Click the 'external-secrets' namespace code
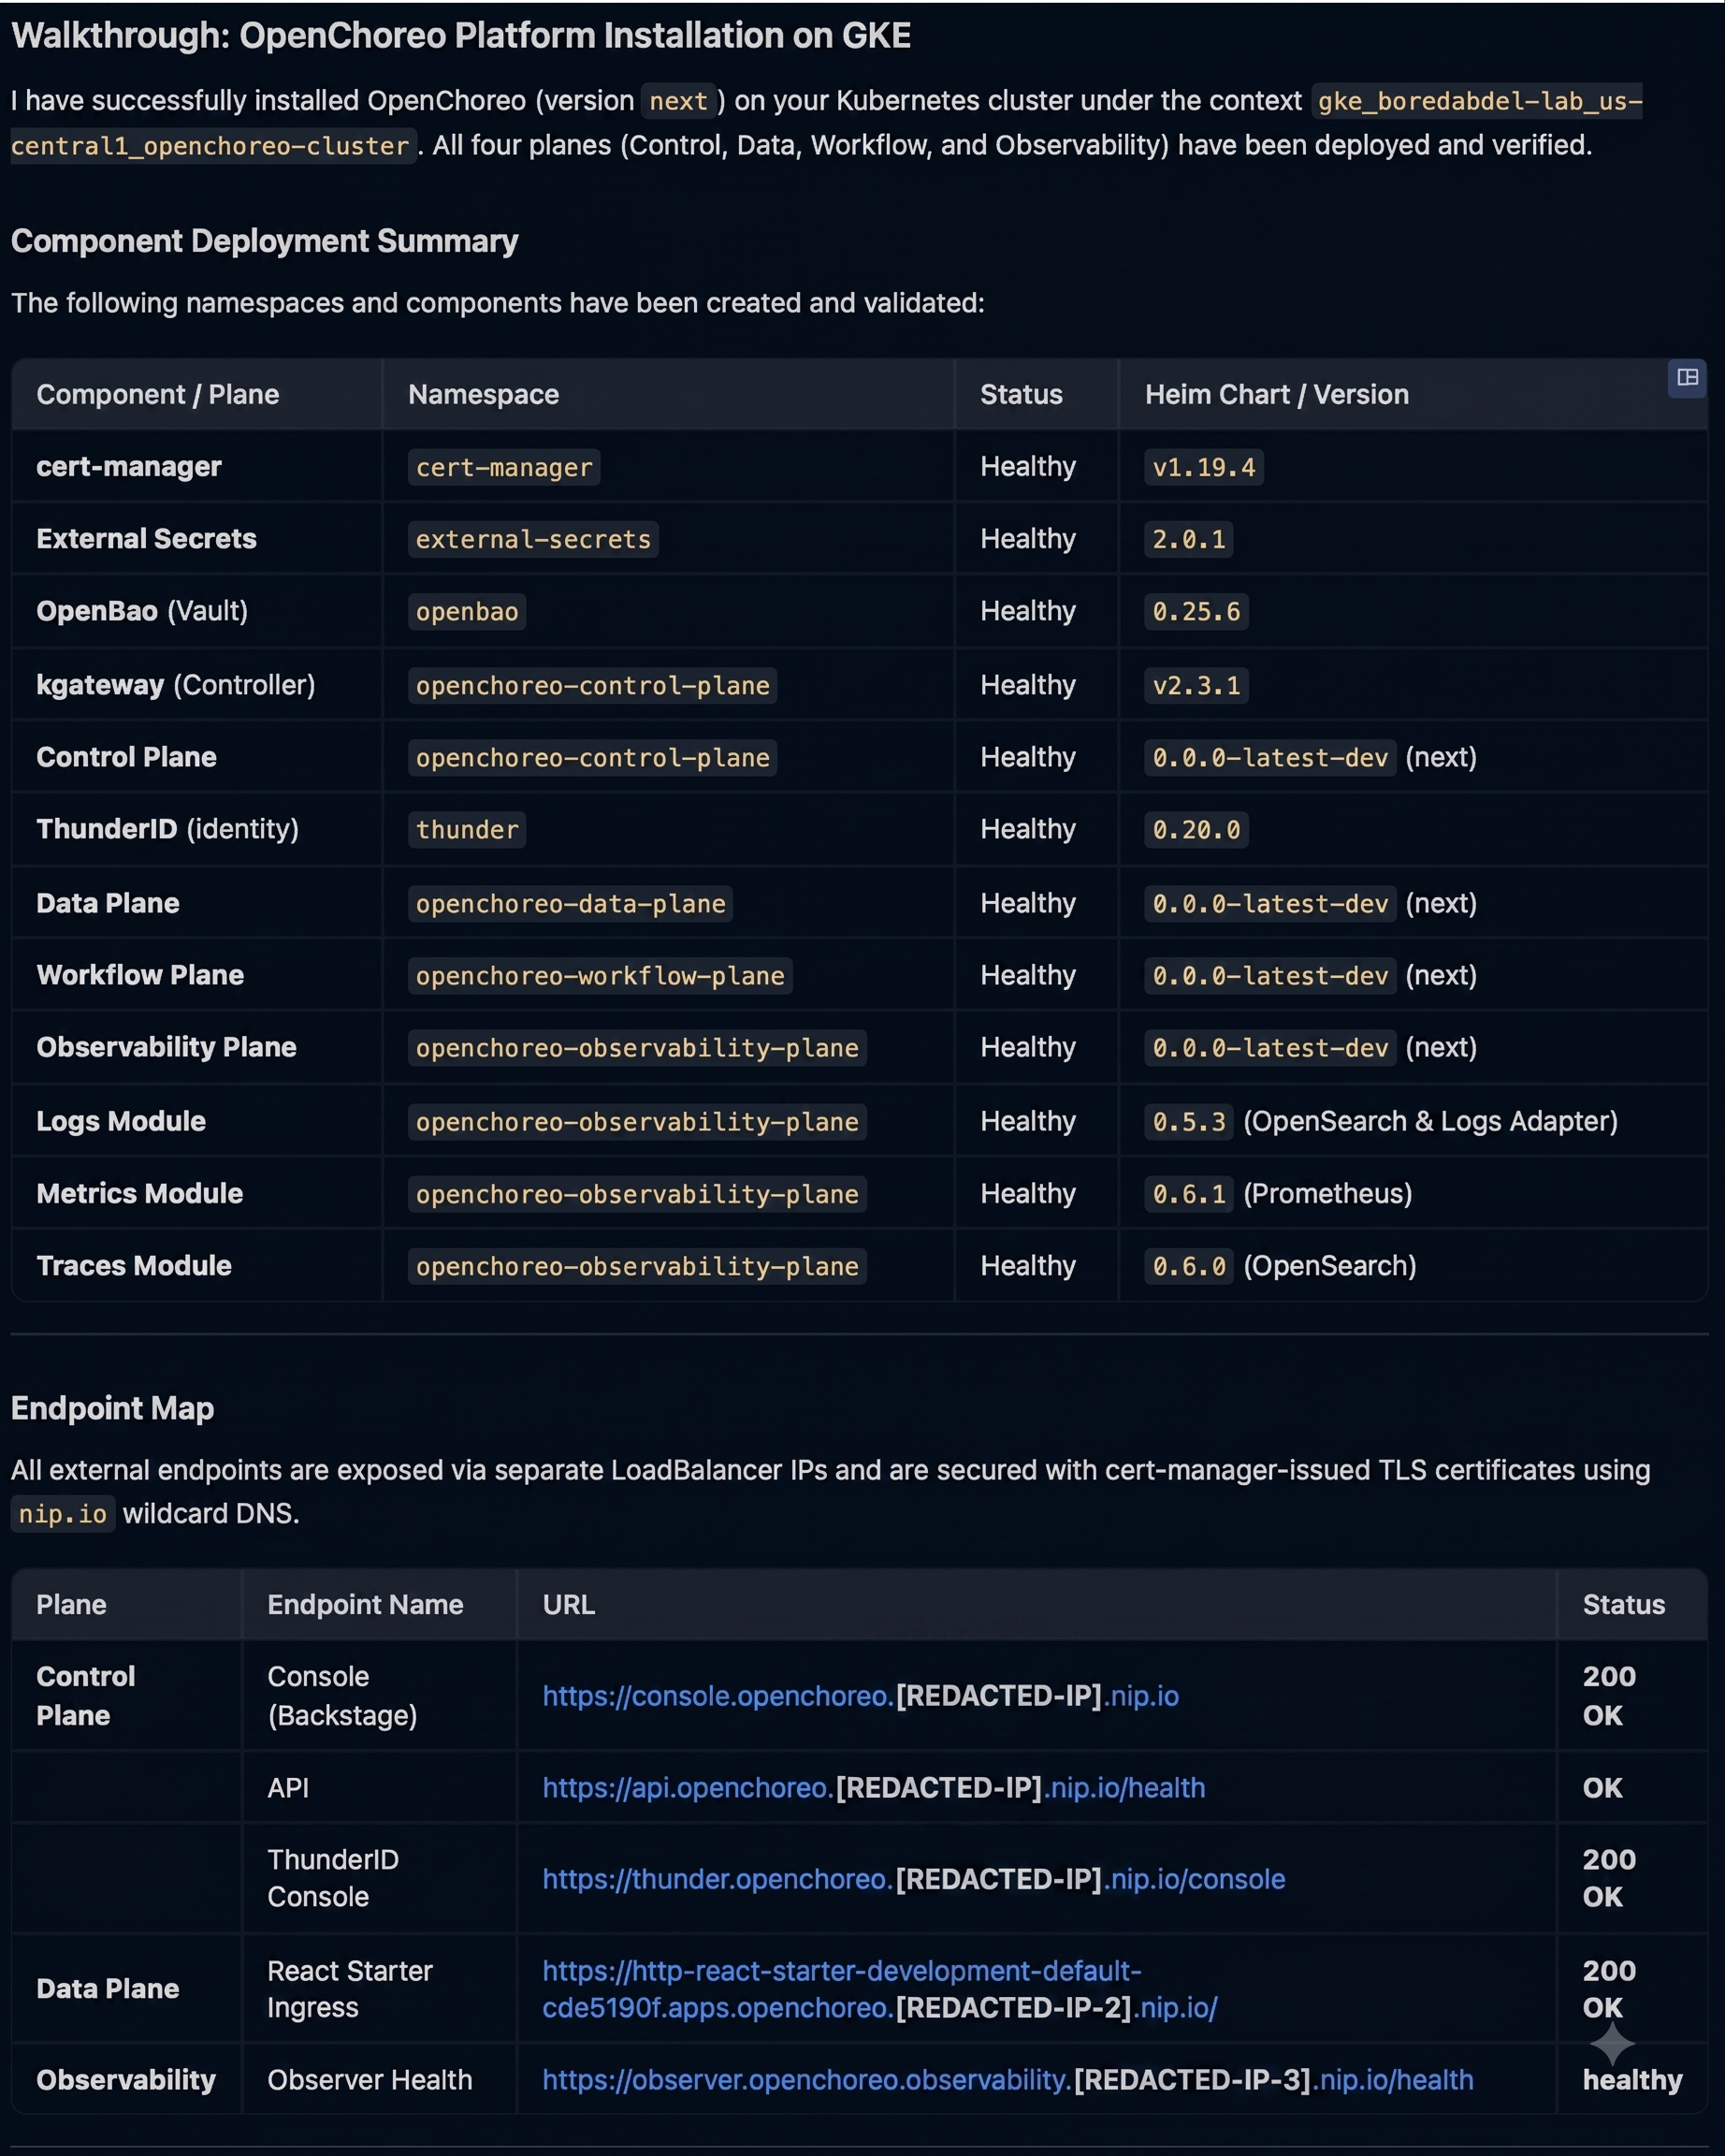Viewport: 1725px width, 2156px height. tap(532, 539)
